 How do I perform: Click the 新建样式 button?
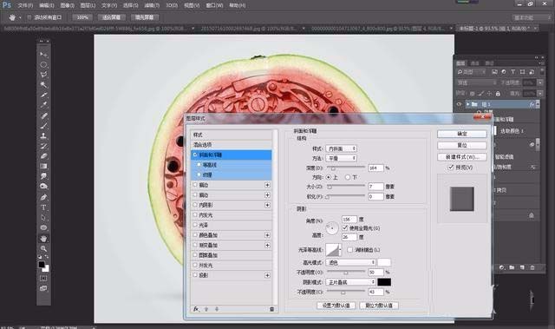click(x=462, y=157)
